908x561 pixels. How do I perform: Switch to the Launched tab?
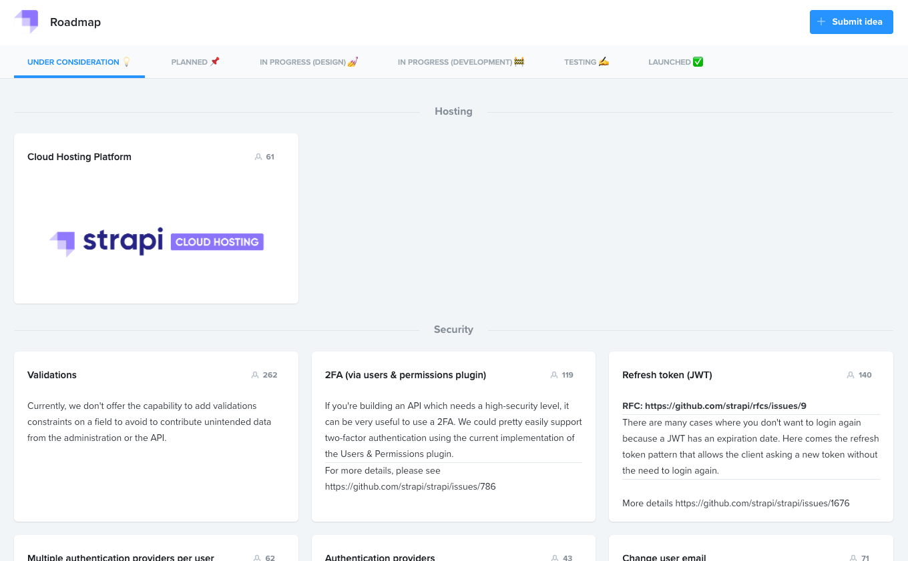(676, 62)
